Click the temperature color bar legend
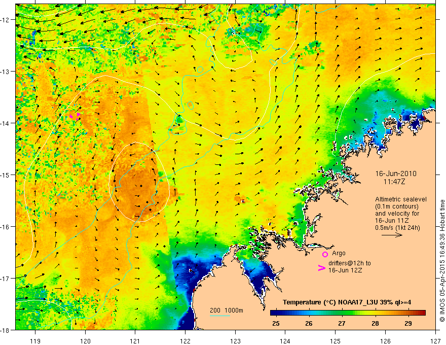This screenshot has height=345, width=446. coord(348,313)
